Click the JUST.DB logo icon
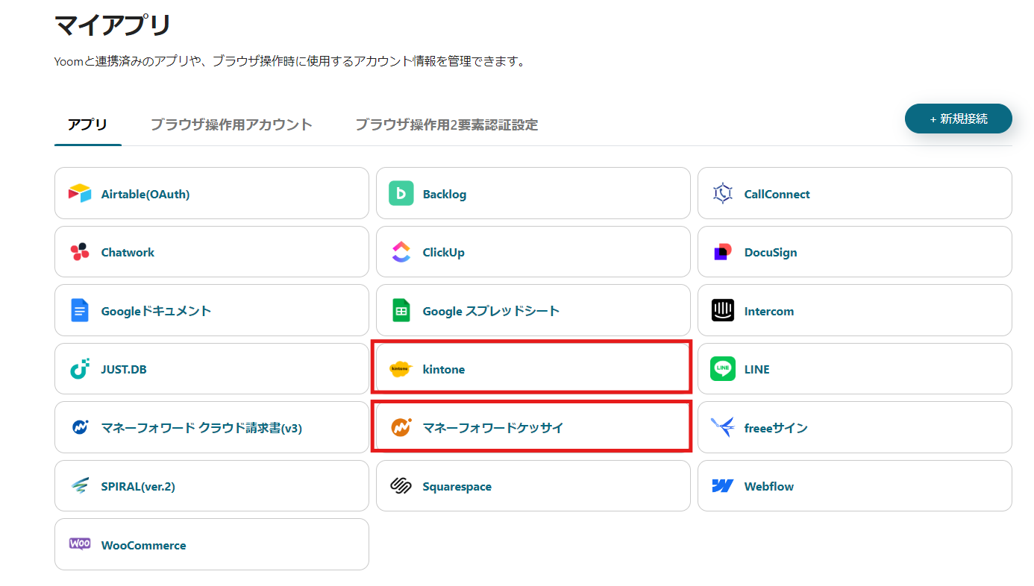Image resolution: width=1034 pixels, height=586 pixels. [80, 369]
